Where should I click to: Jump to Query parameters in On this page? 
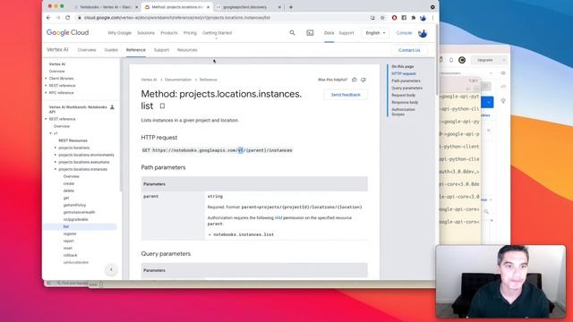point(407,88)
